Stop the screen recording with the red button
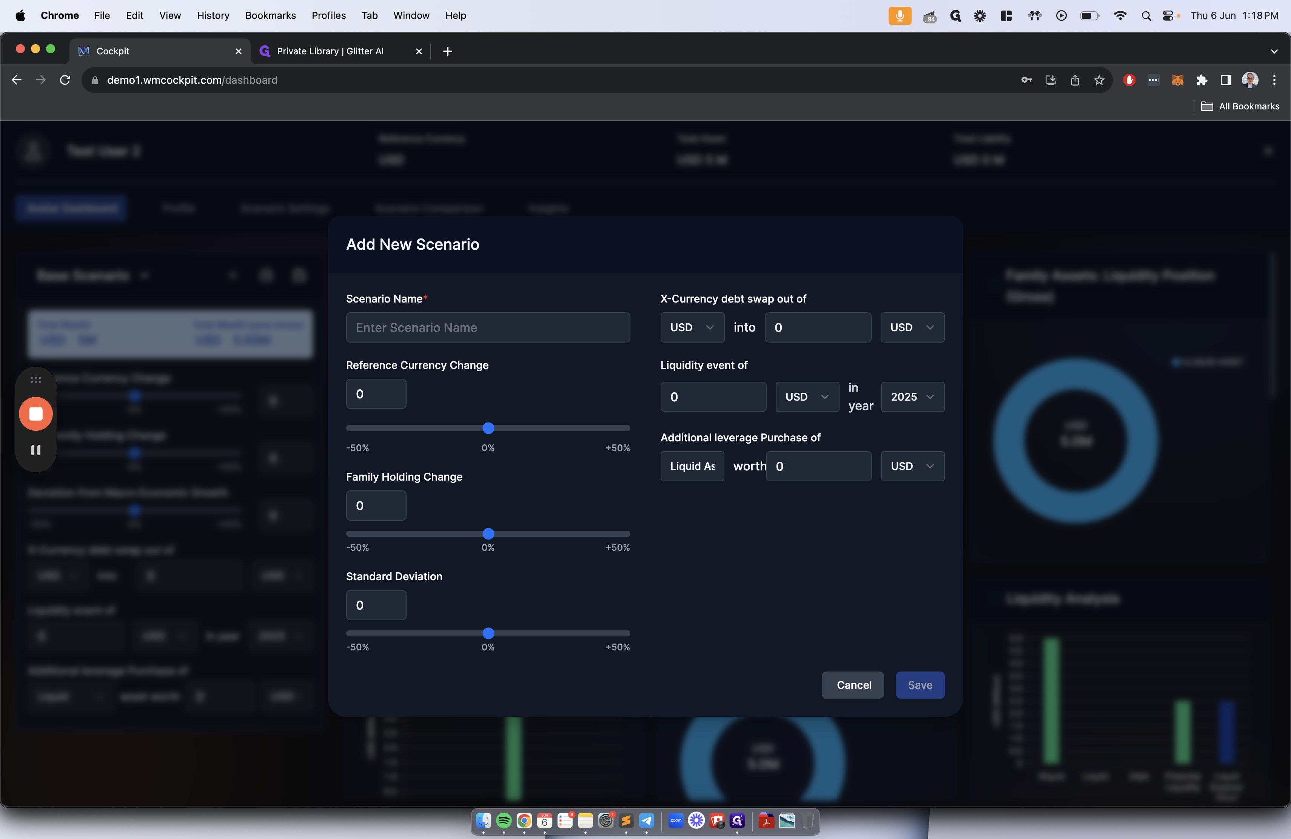Screen dimensions: 1291x839 [36, 414]
